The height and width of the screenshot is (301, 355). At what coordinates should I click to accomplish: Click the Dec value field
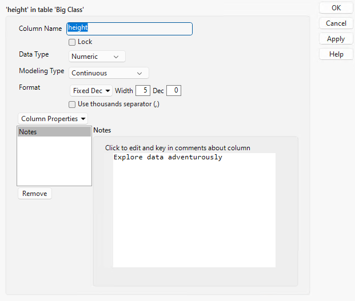[x=174, y=90]
